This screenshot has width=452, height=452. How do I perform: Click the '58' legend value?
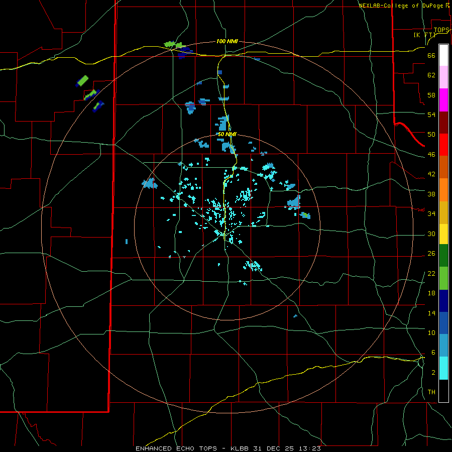pyautogui.click(x=431, y=95)
